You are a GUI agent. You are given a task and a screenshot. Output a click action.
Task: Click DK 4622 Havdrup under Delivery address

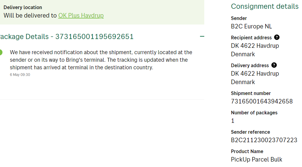click(x=255, y=74)
